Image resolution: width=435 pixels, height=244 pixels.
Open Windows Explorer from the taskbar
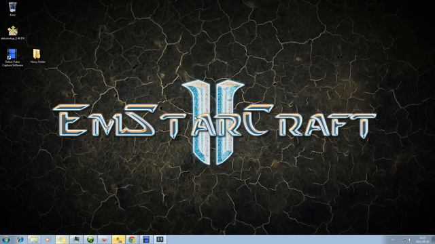34,239
